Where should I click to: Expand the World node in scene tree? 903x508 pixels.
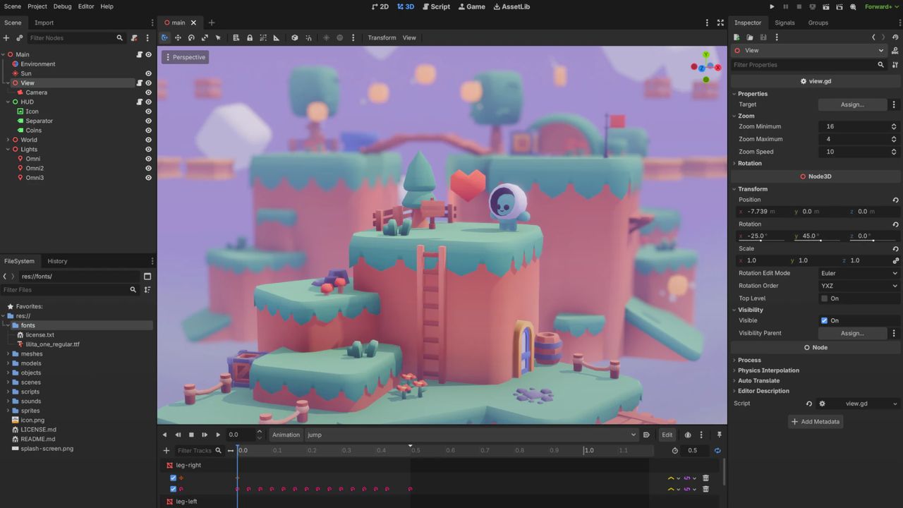(x=8, y=140)
